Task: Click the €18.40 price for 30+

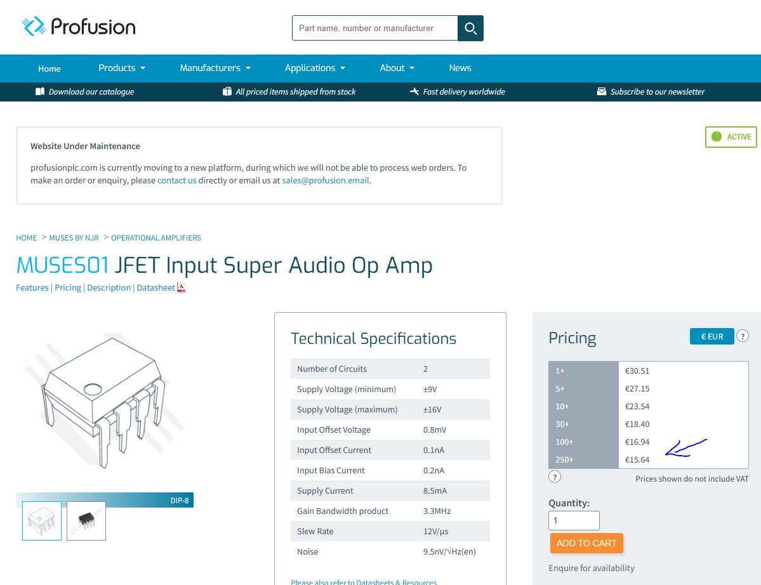Action: tap(637, 424)
